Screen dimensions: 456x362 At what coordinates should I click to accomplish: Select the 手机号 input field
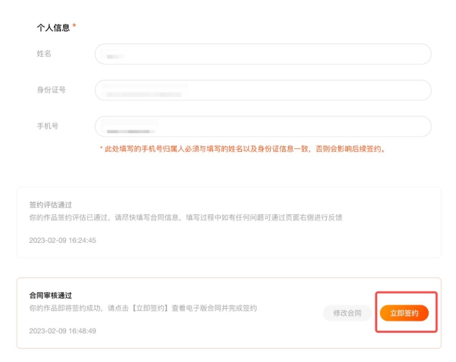[263, 126]
